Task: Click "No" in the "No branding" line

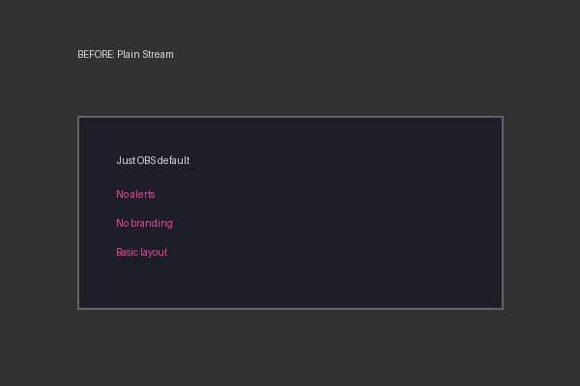Action: pyautogui.click(x=123, y=223)
